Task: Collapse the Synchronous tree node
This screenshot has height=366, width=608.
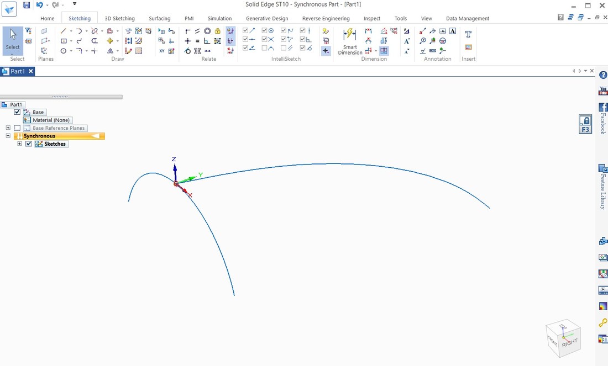Action: point(8,136)
